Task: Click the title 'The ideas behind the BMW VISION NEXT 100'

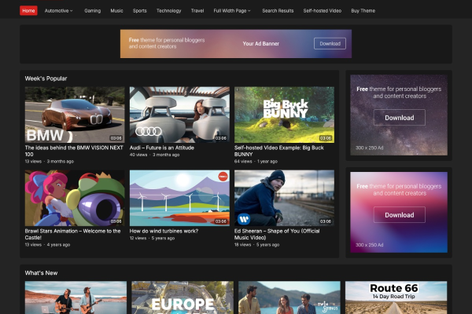Action: (x=74, y=151)
